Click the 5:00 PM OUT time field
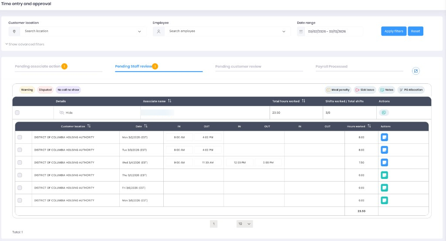 [268, 162]
